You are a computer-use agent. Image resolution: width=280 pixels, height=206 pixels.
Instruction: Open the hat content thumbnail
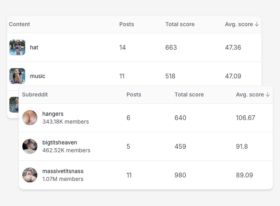click(17, 47)
